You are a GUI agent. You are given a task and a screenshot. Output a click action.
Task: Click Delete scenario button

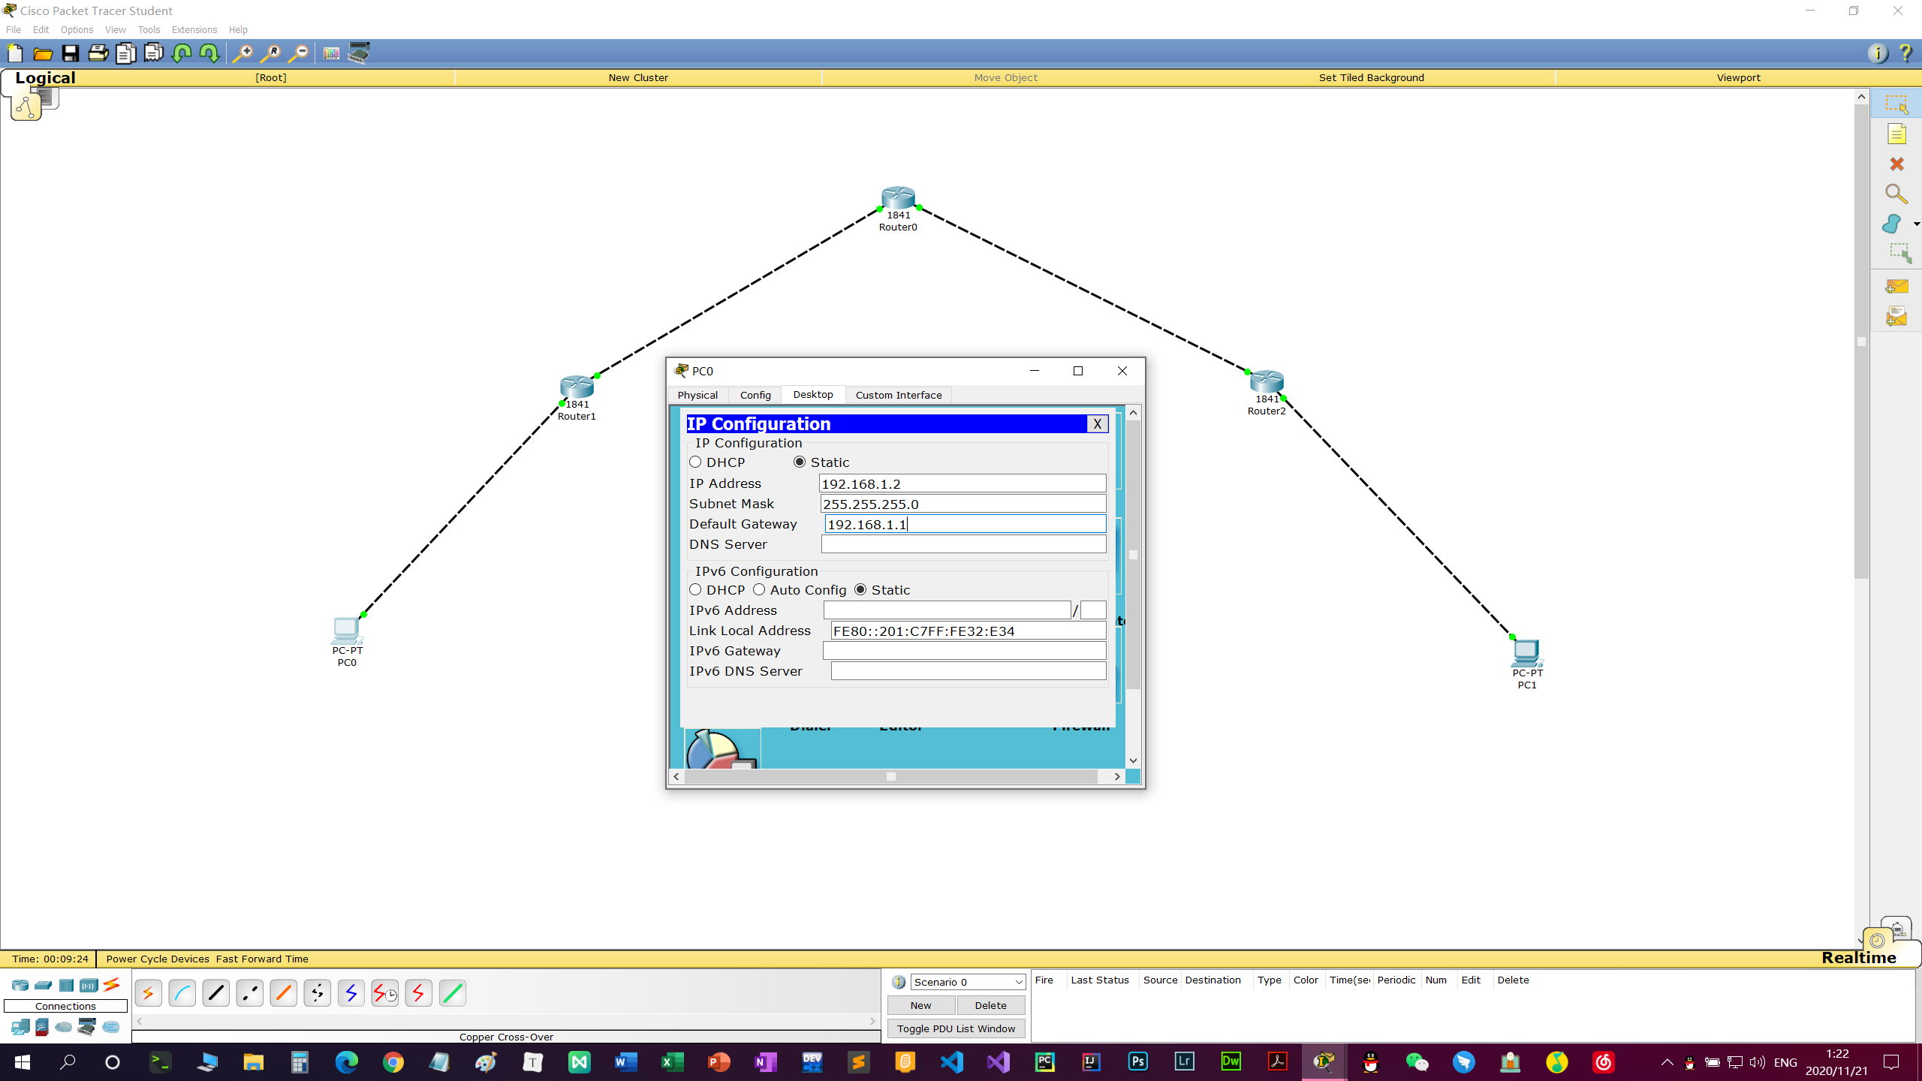point(990,1005)
